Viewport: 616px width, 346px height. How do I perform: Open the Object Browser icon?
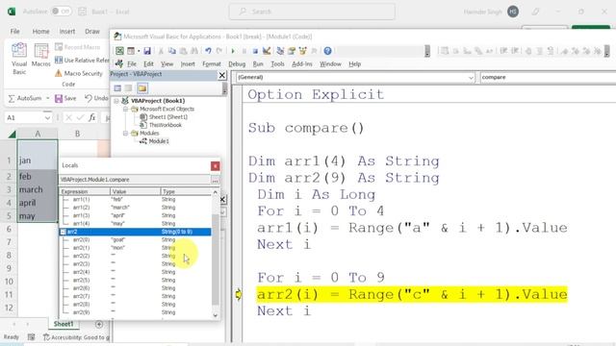[x=303, y=51]
